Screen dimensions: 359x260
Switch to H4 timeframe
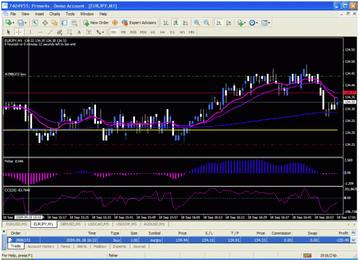(x=163, y=32)
